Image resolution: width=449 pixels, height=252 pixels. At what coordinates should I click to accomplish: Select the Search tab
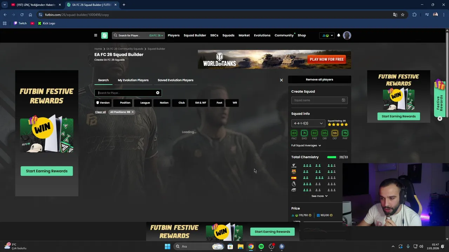(x=103, y=80)
